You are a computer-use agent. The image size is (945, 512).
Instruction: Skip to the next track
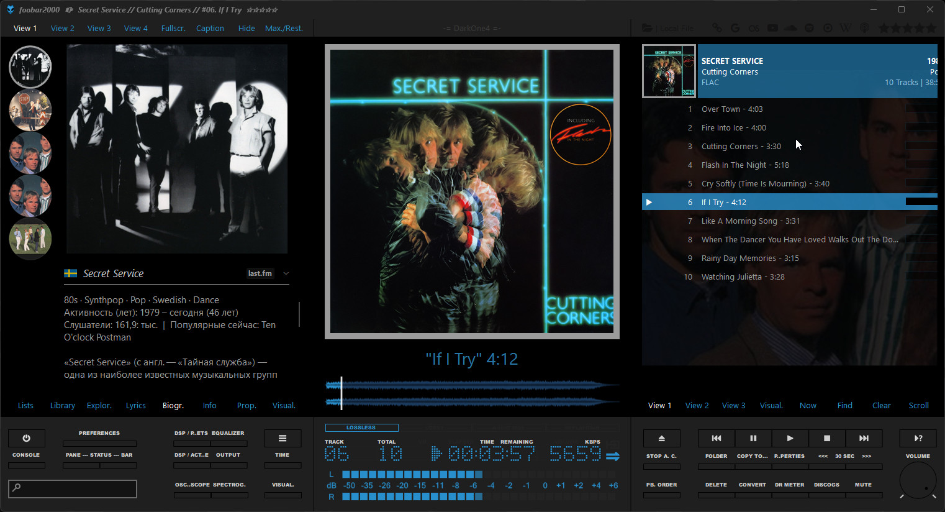864,438
